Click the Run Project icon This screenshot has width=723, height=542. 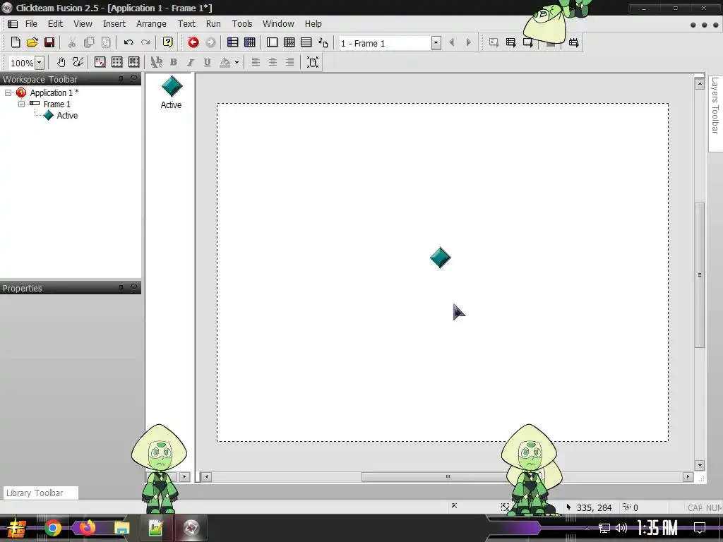point(494,42)
